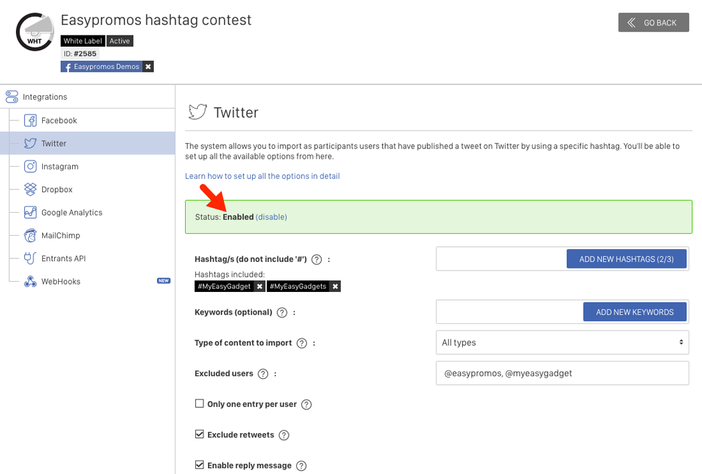Select Twitter integration in sidebar
Screen dimensions: 702x474
coord(88,143)
